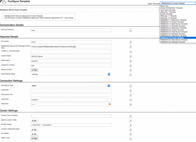Toggle Specify cluster nodes No switch
This screenshot has width=196, height=142.
pyautogui.click(x=34, y=121)
